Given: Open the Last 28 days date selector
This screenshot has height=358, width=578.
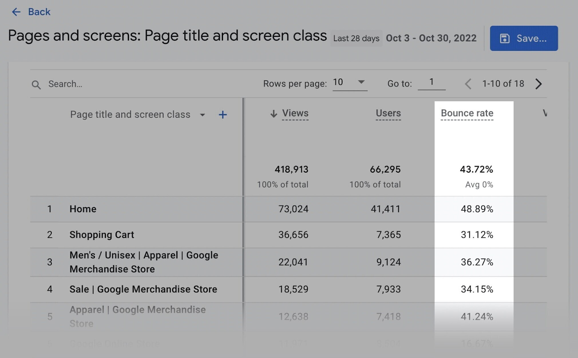Looking at the screenshot, I should coord(356,38).
